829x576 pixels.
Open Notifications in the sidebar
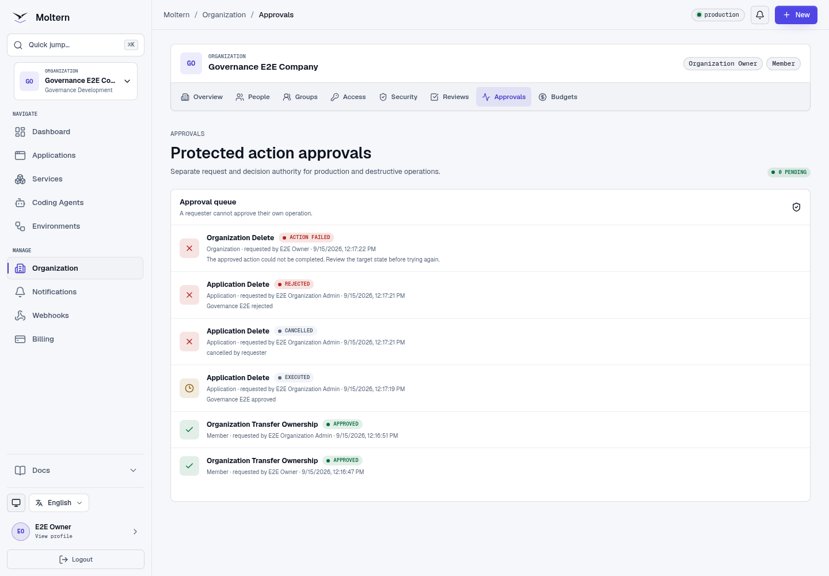[75, 292]
